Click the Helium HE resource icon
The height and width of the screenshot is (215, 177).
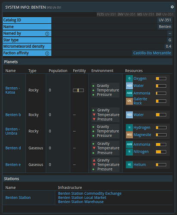(129, 165)
